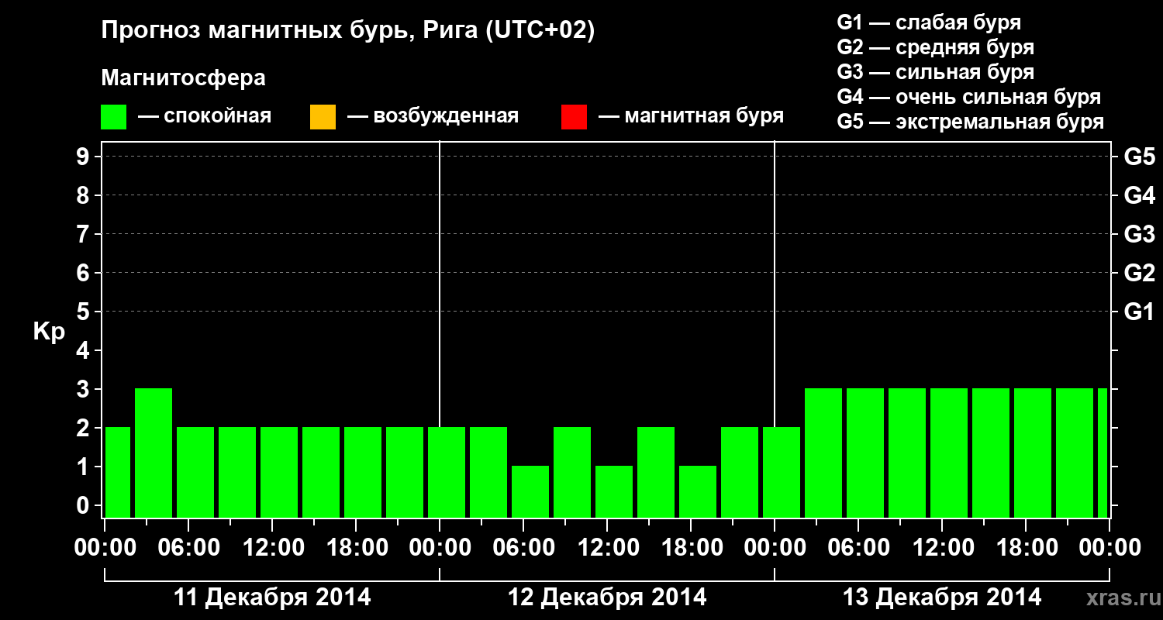Select the line 'G4 — очень сильная буря'
This screenshot has width=1163, height=620.
[x=969, y=97]
